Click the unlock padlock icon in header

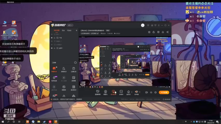[x=154, y=32]
